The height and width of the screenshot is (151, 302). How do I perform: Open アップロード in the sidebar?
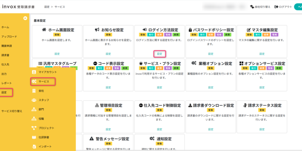pyautogui.click(x=9, y=36)
